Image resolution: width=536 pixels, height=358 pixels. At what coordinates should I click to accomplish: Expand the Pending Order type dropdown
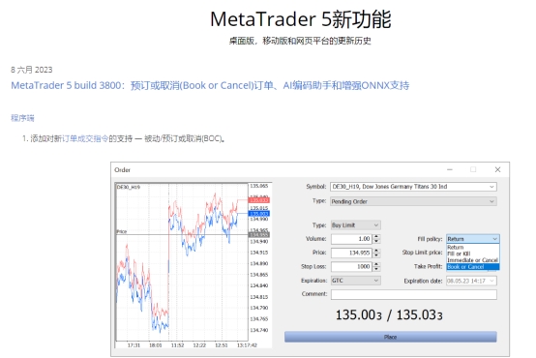(x=414, y=201)
